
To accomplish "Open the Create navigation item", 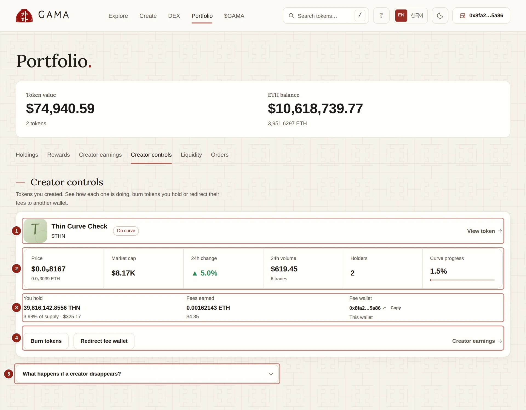I will 148,16.
